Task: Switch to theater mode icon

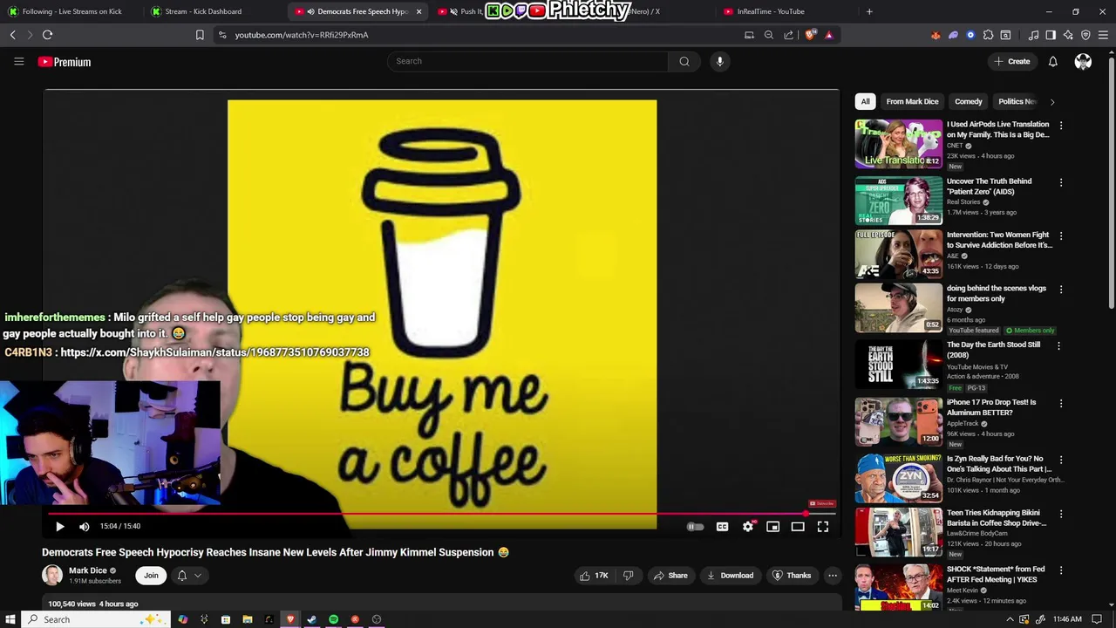Action: (x=798, y=527)
